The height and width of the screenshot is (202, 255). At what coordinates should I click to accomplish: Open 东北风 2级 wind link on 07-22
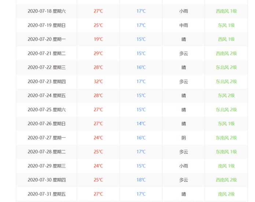coord(226,67)
